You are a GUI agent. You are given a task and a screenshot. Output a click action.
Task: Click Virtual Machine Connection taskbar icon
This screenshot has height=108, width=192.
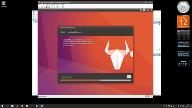[42, 106]
